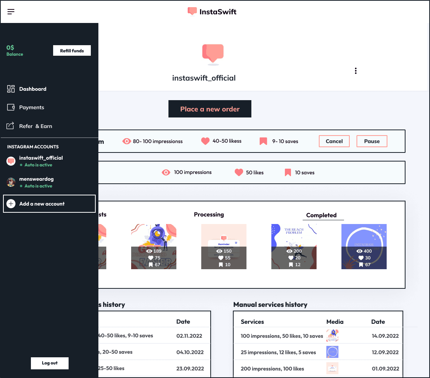Click the InstaSwift logo in header

click(212, 12)
